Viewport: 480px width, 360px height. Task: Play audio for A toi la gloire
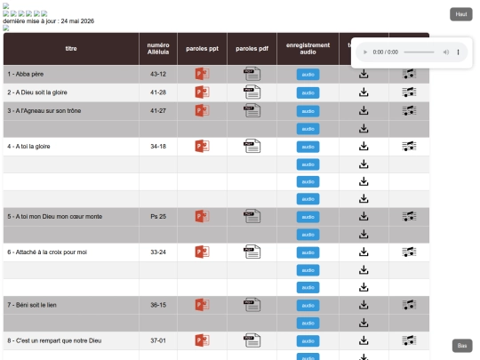point(308,147)
